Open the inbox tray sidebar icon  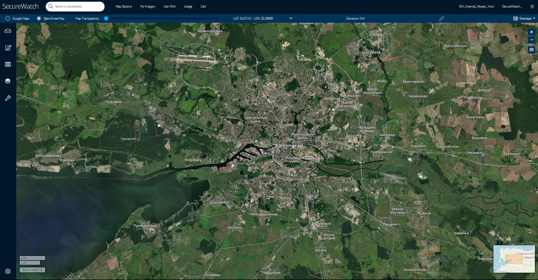(x=8, y=31)
